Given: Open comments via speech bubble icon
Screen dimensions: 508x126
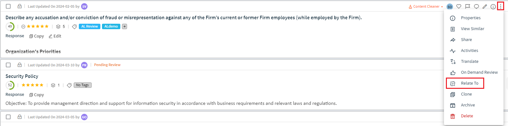Looking at the screenshot, I should coord(476,6).
